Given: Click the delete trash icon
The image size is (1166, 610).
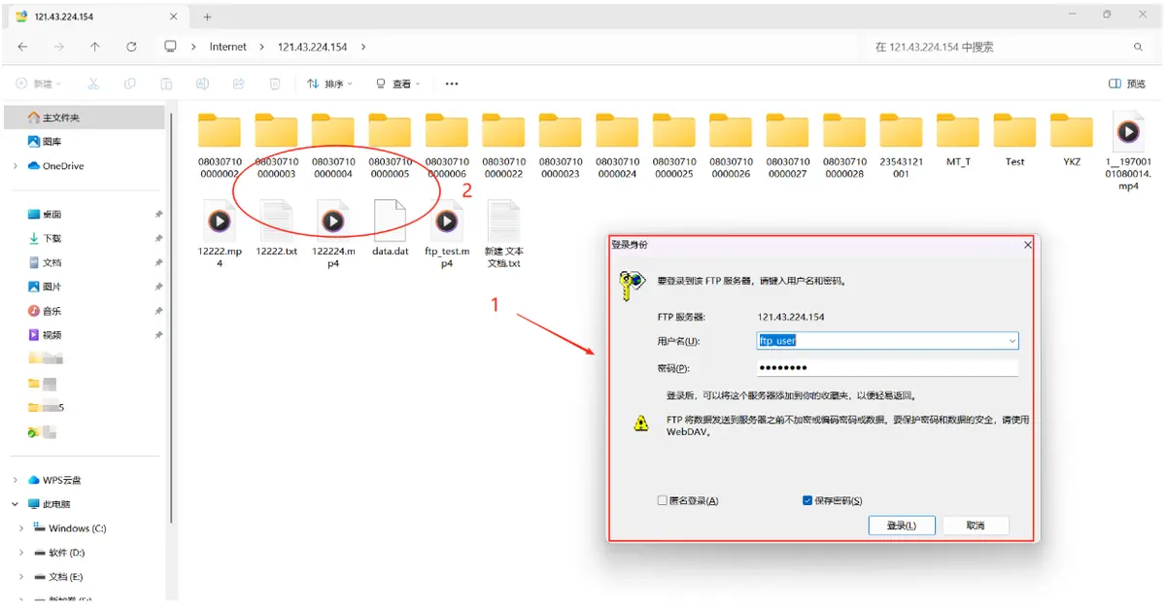Looking at the screenshot, I should pyautogui.click(x=275, y=85).
